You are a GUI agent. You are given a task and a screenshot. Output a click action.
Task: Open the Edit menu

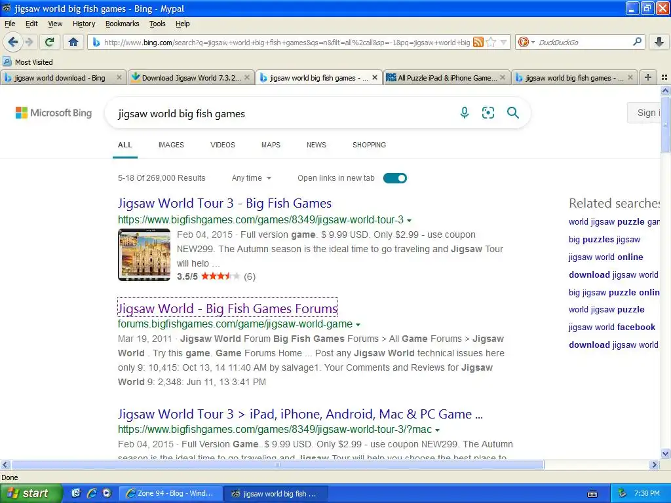click(x=31, y=24)
